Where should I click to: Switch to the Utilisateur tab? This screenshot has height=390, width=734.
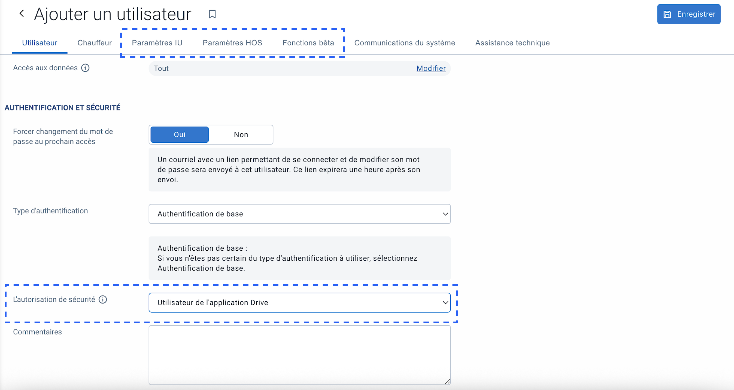tap(40, 43)
